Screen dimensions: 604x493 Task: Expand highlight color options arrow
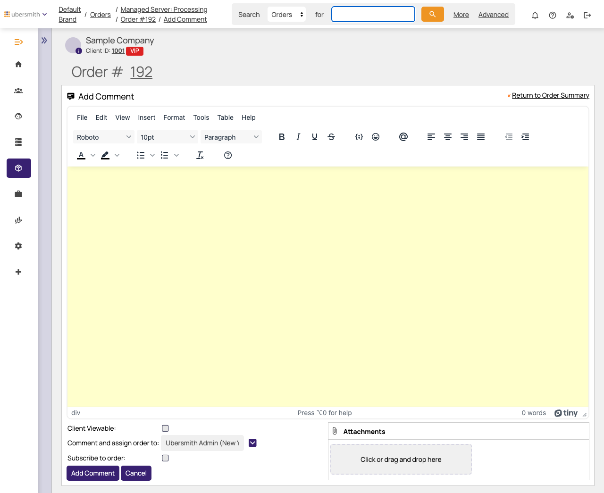click(x=117, y=155)
